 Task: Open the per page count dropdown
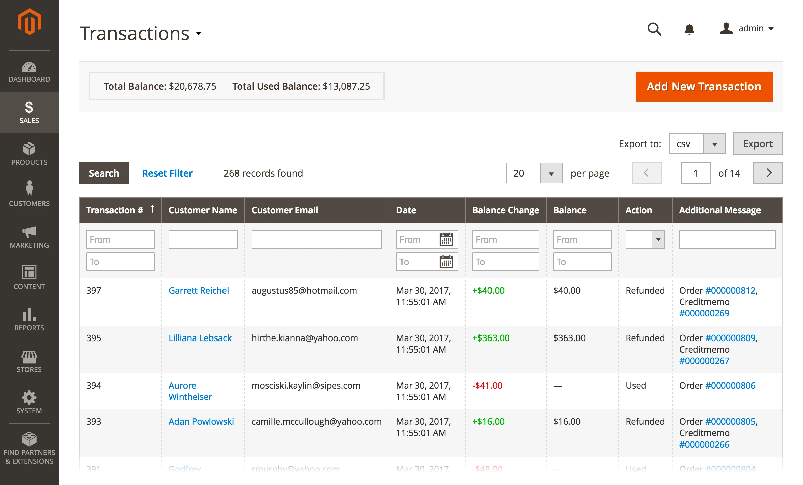click(551, 173)
